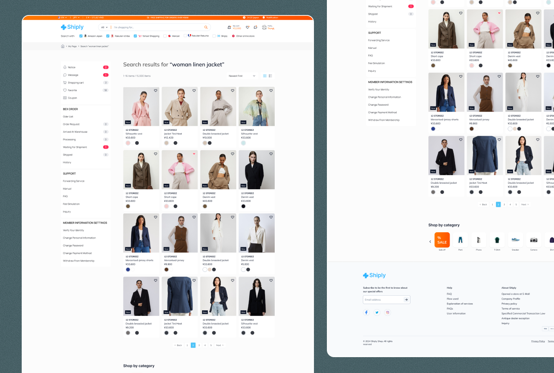The image size is (554, 373).
Task: Click the carousel left arrow under Shop by category
Action: 430,241
